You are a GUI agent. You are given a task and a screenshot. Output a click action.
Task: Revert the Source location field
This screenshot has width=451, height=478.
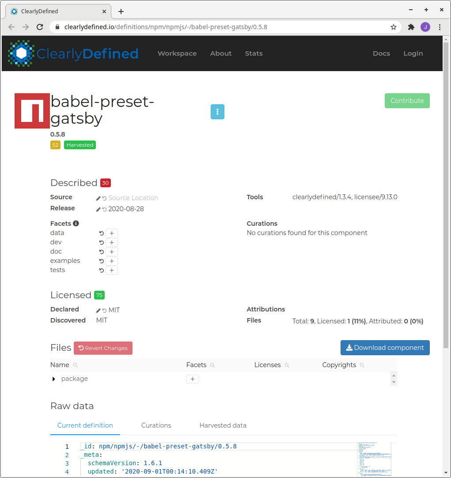(x=105, y=198)
